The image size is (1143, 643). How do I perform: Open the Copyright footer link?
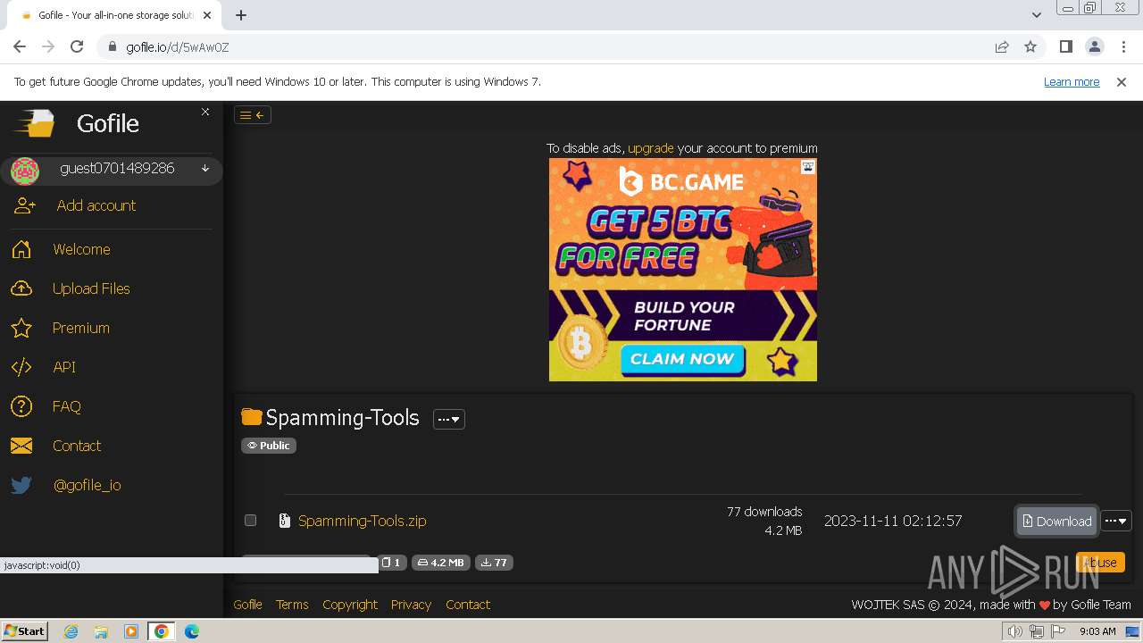click(x=350, y=605)
